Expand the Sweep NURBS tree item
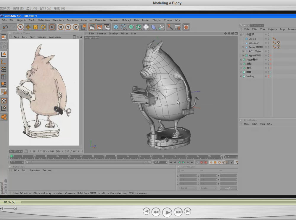The height and width of the screenshot is (220, 296). click(x=243, y=47)
